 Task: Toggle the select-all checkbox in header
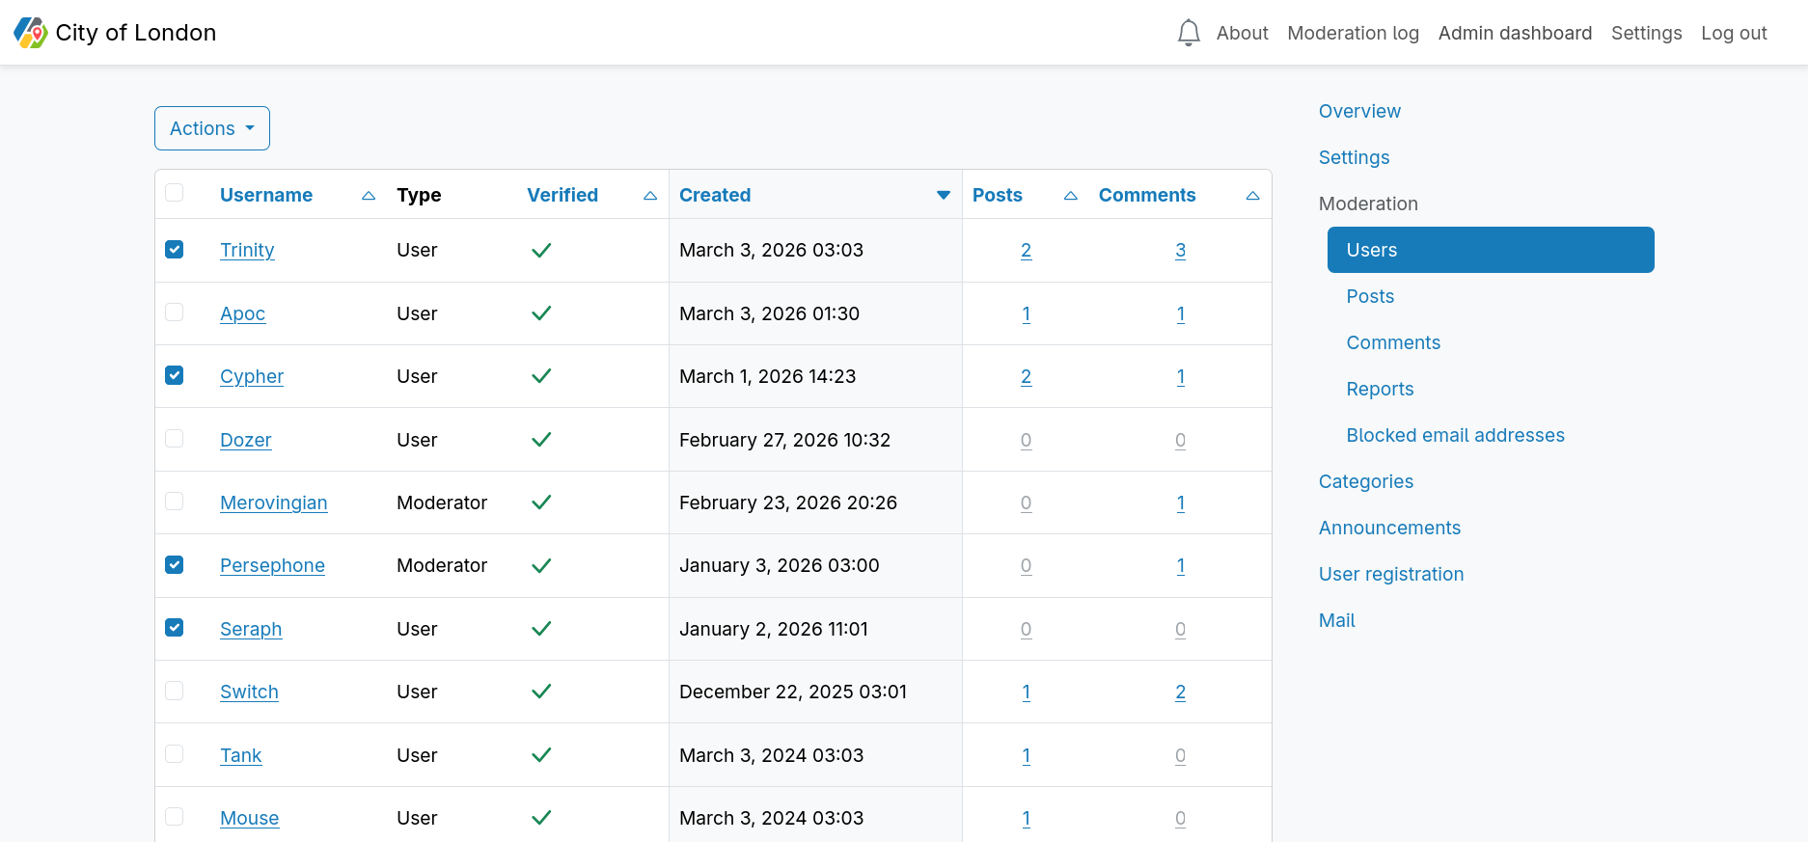(175, 193)
